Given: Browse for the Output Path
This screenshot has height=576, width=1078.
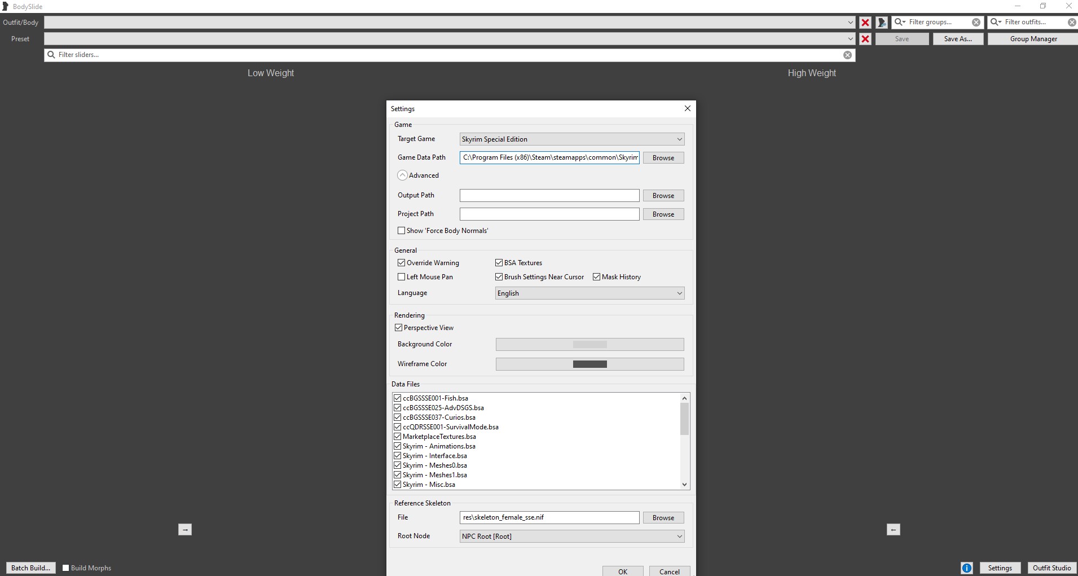Looking at the screenshot, I should click(x=663, y=196).
